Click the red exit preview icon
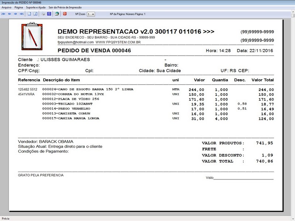295x221 pixels. pos(65,14)
